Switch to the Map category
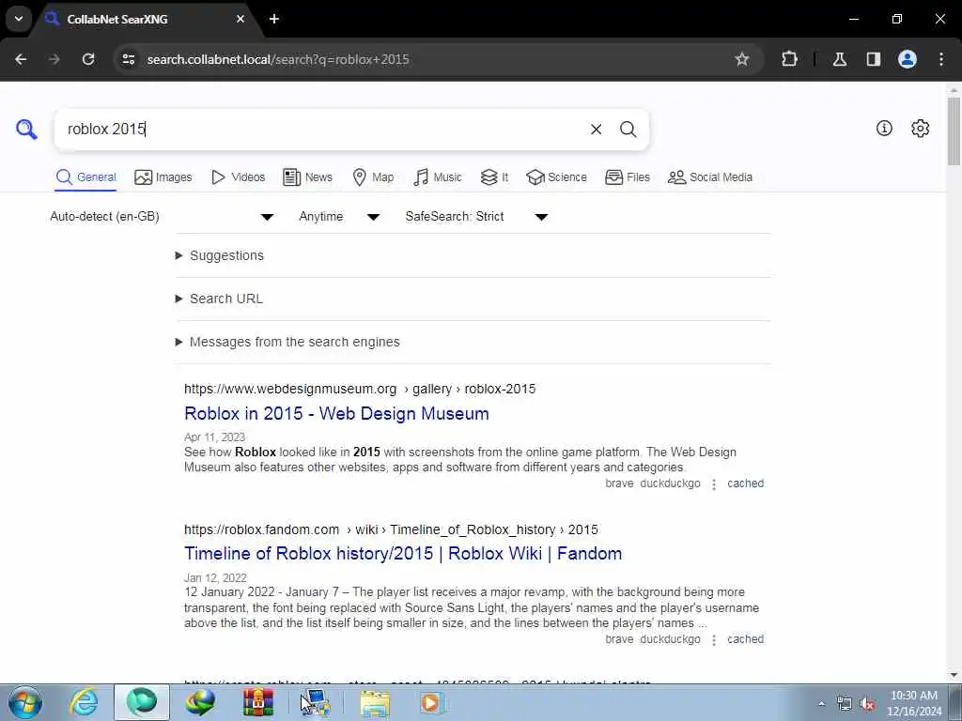This screenshot has height=721, width=962. [x=373, y=177]
